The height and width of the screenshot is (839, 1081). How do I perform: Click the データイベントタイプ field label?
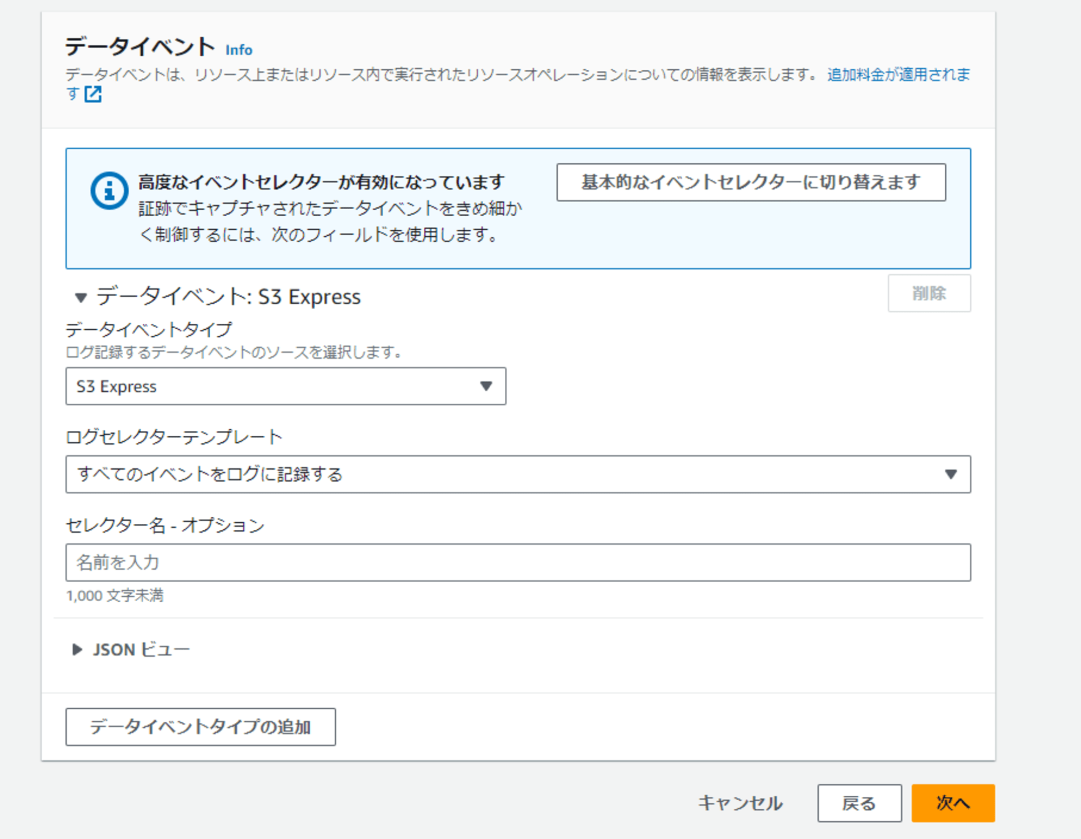149,329
